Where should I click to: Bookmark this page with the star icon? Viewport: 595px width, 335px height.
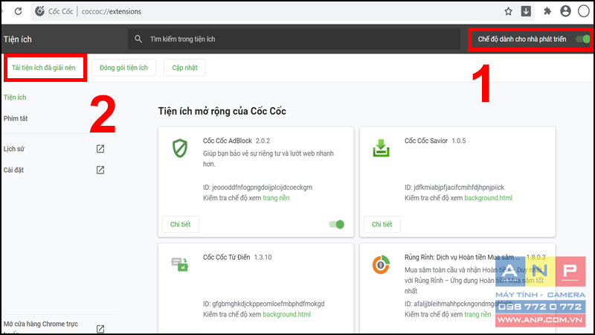[509, 11]
